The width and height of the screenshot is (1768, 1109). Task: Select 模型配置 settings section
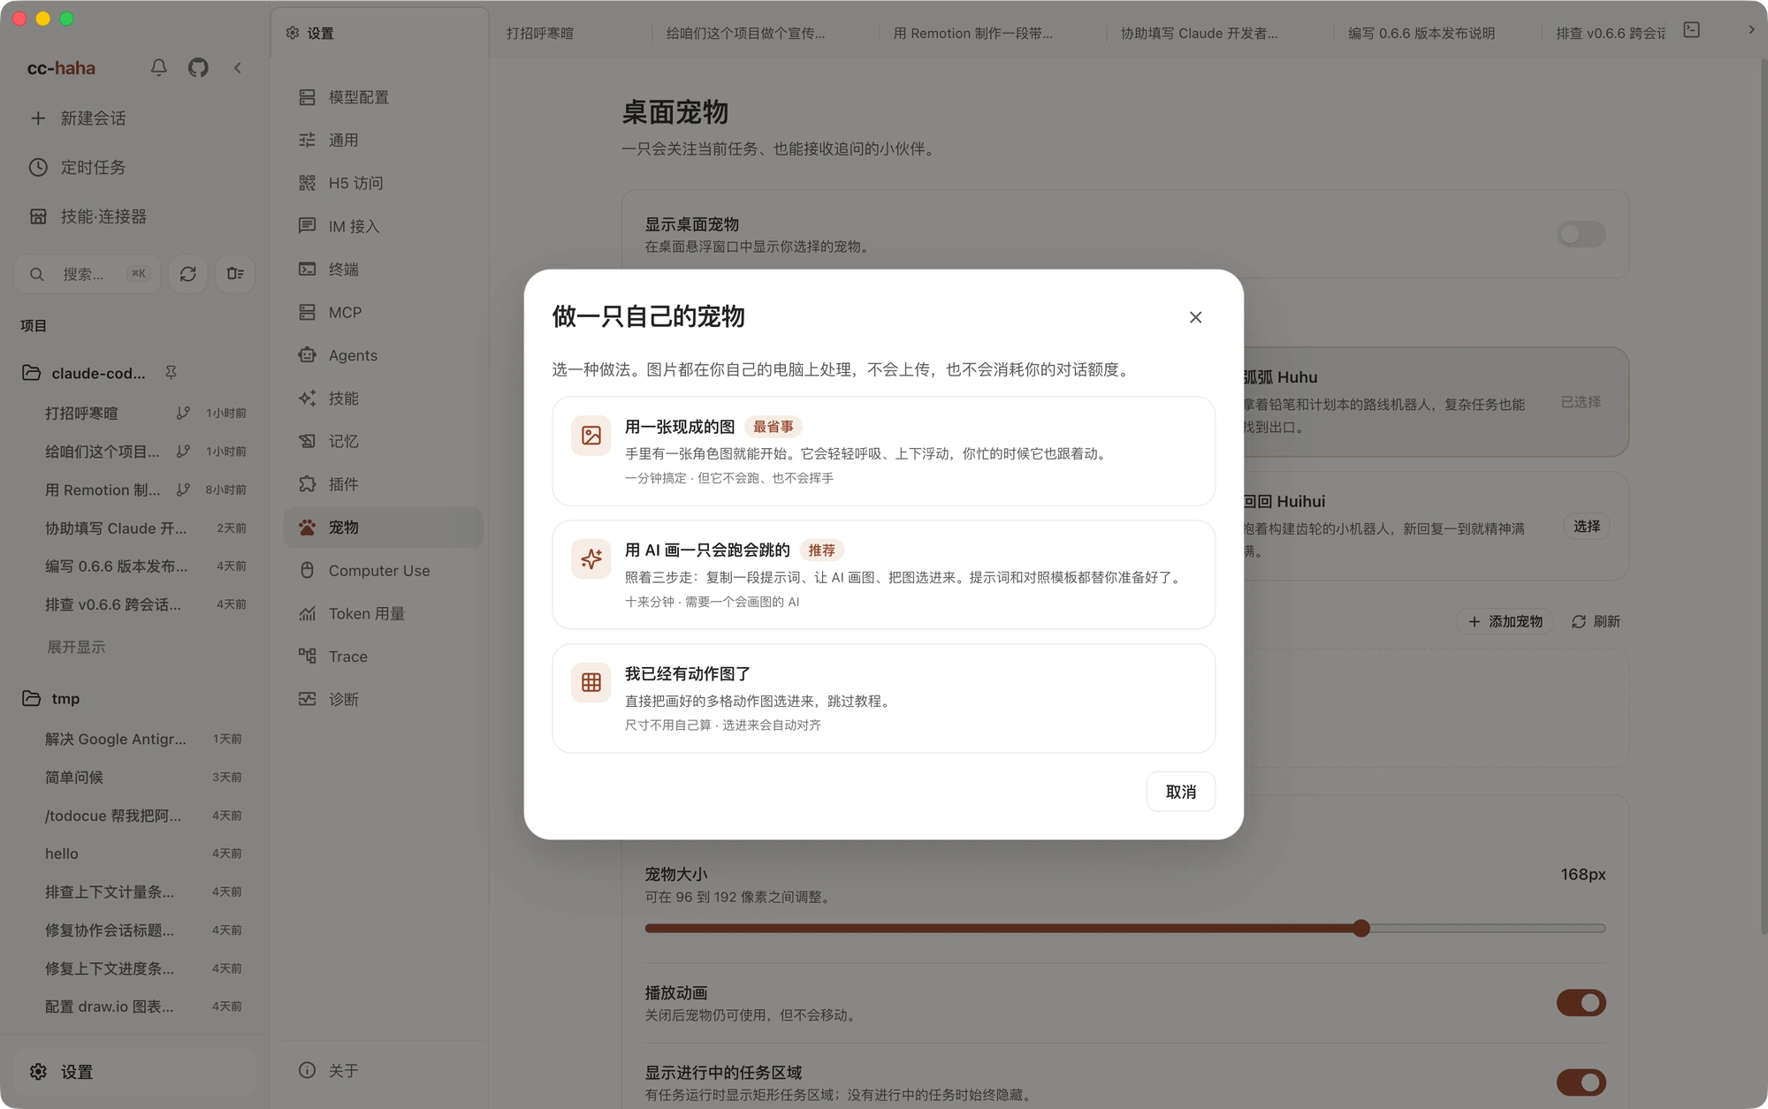pos(384,97)
